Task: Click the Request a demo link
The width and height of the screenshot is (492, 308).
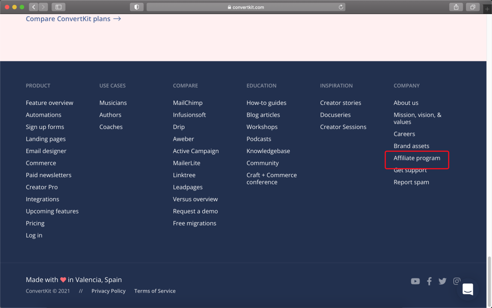Action: pos(195,211)
